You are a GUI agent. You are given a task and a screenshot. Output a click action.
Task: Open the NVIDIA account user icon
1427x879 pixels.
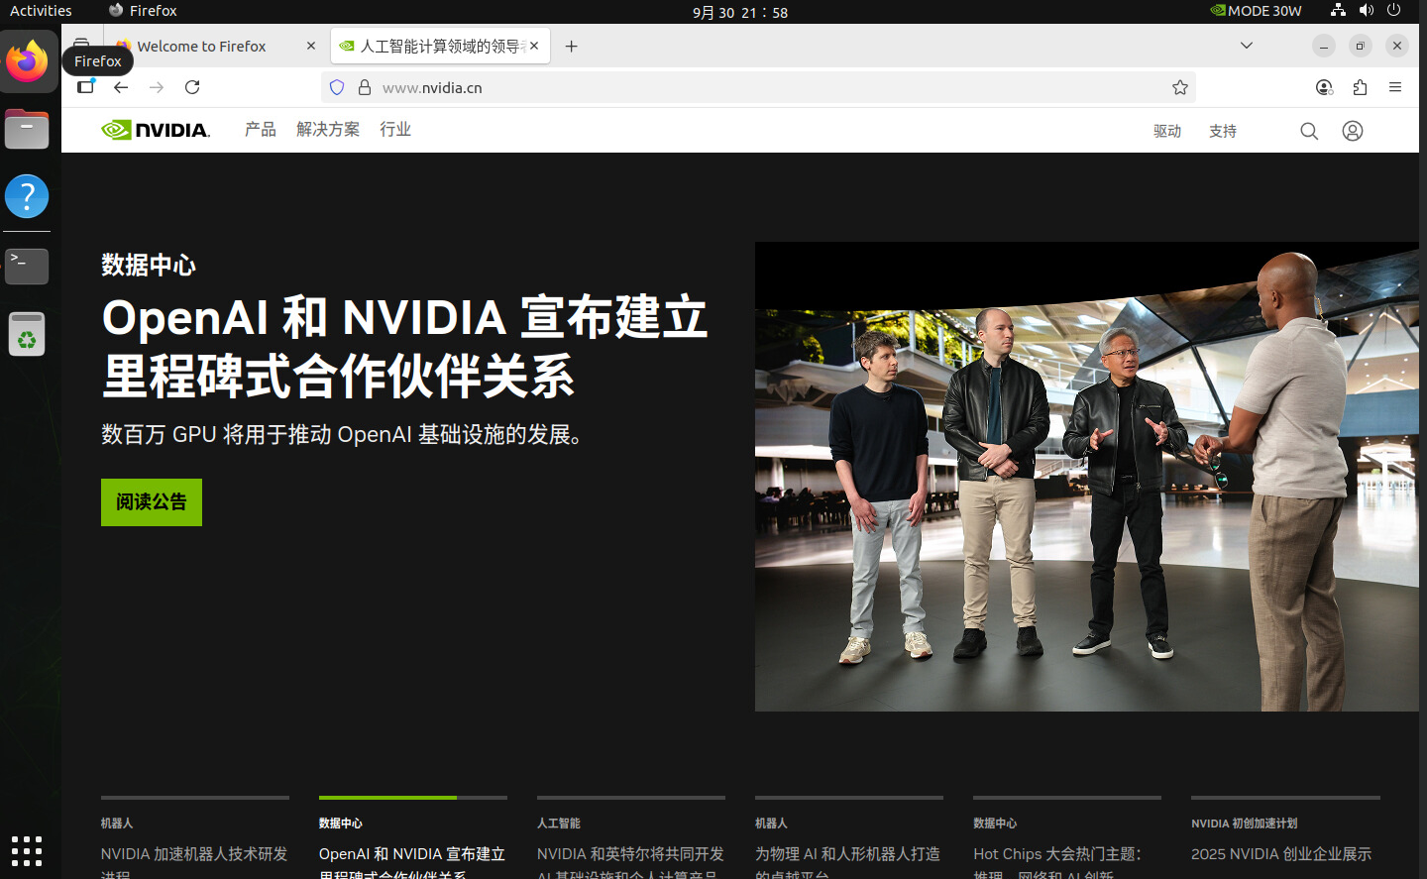pos(1353,131)
